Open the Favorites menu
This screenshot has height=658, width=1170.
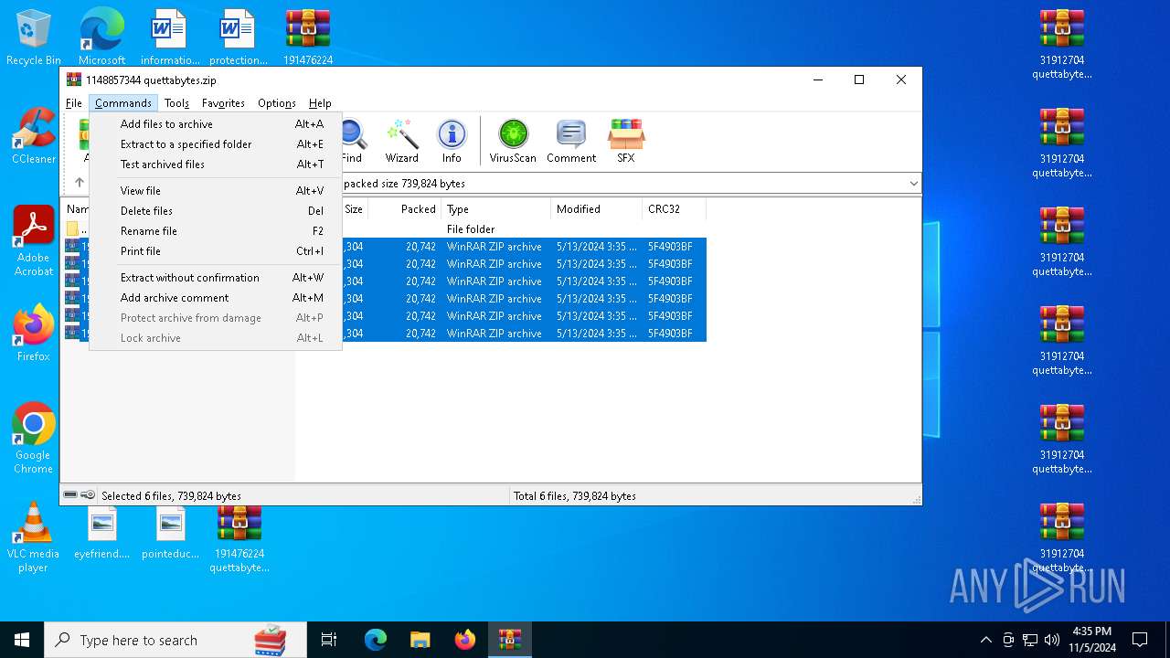(x=223, y=103)
